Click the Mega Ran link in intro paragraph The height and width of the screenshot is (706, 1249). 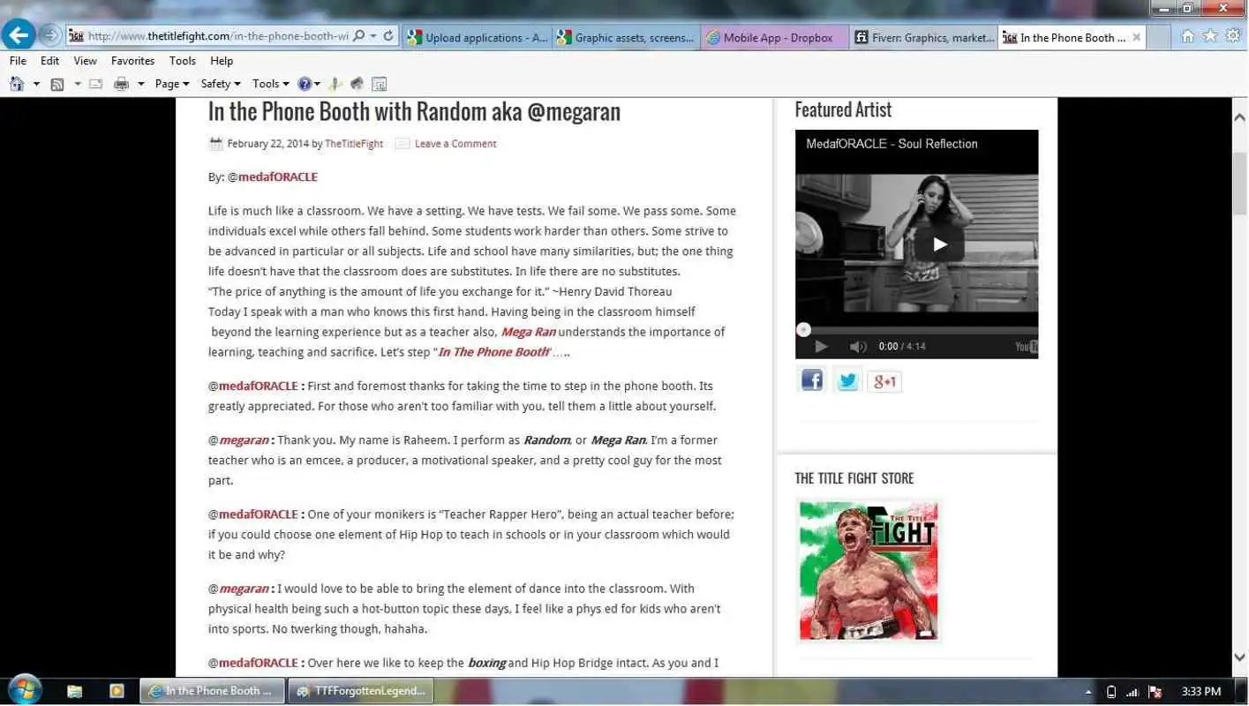tap(528, 333)
